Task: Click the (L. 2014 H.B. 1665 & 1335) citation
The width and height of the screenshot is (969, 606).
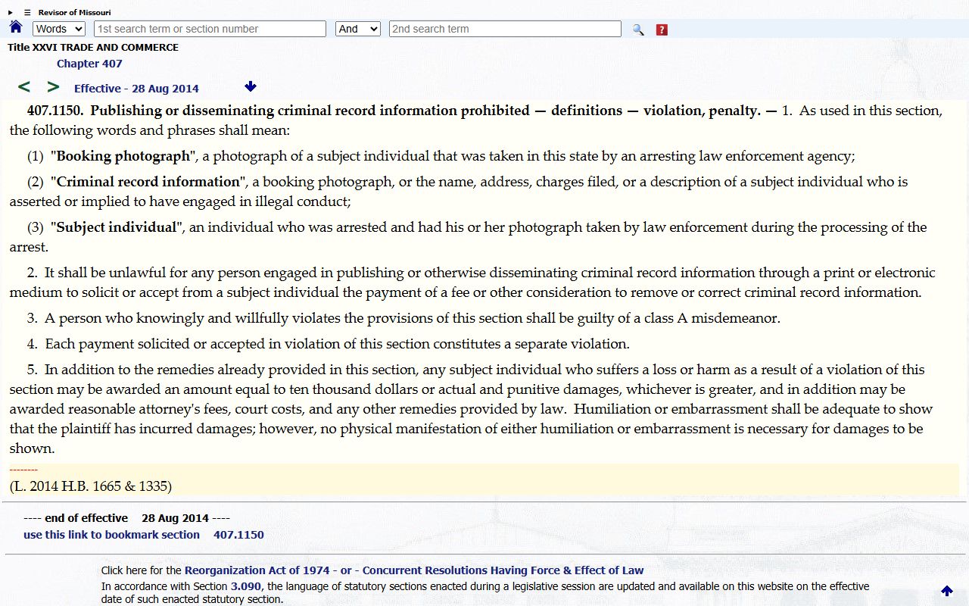Action: tap(91, 486)
